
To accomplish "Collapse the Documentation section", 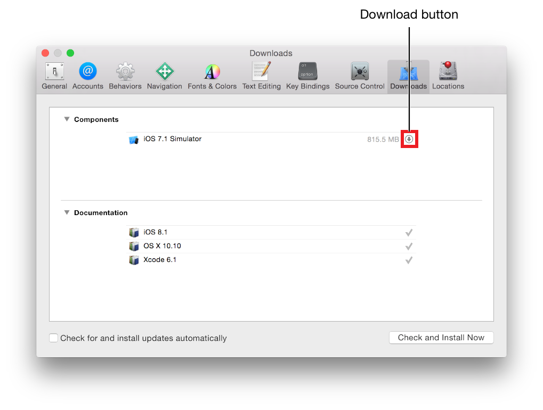I will click(x=67, y=212).
